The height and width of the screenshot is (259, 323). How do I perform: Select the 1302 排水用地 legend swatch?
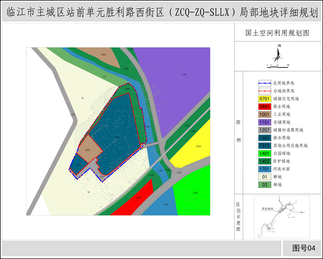click(264, 138)
